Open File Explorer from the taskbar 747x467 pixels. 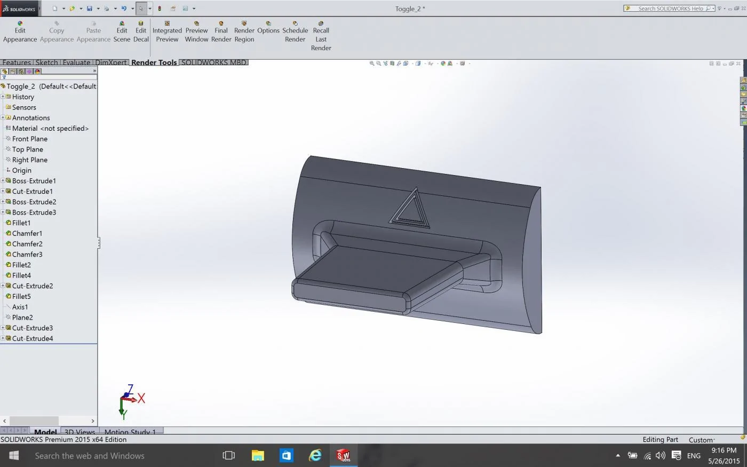(x=258, y=455)
